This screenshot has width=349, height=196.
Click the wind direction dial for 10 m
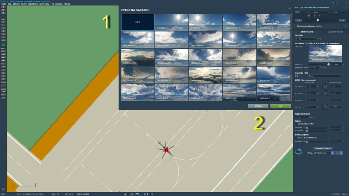pos(325,107)
